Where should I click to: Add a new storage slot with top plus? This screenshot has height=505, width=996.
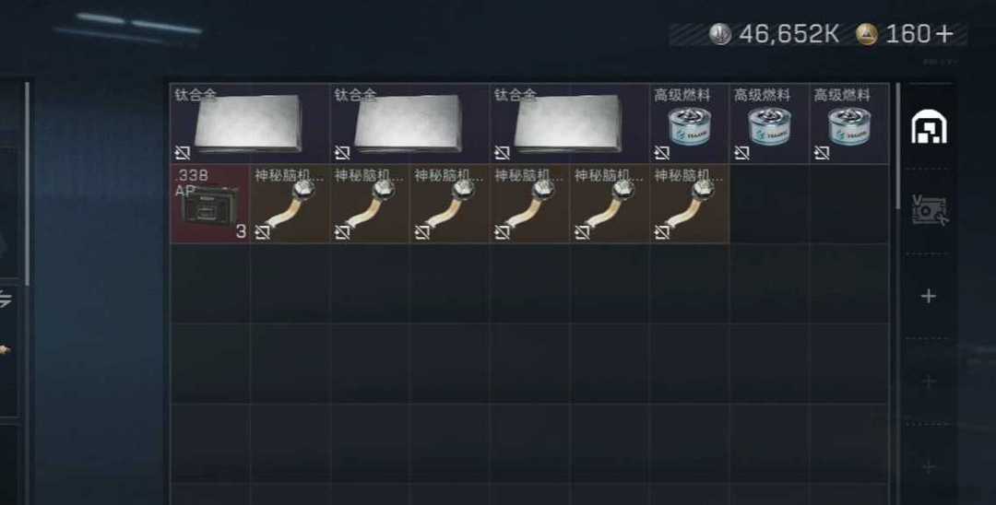tap(929, 297)
